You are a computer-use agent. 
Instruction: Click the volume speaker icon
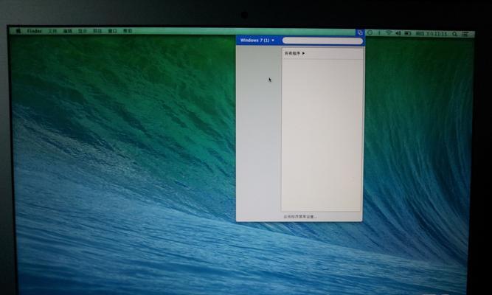tap(398, 33)
